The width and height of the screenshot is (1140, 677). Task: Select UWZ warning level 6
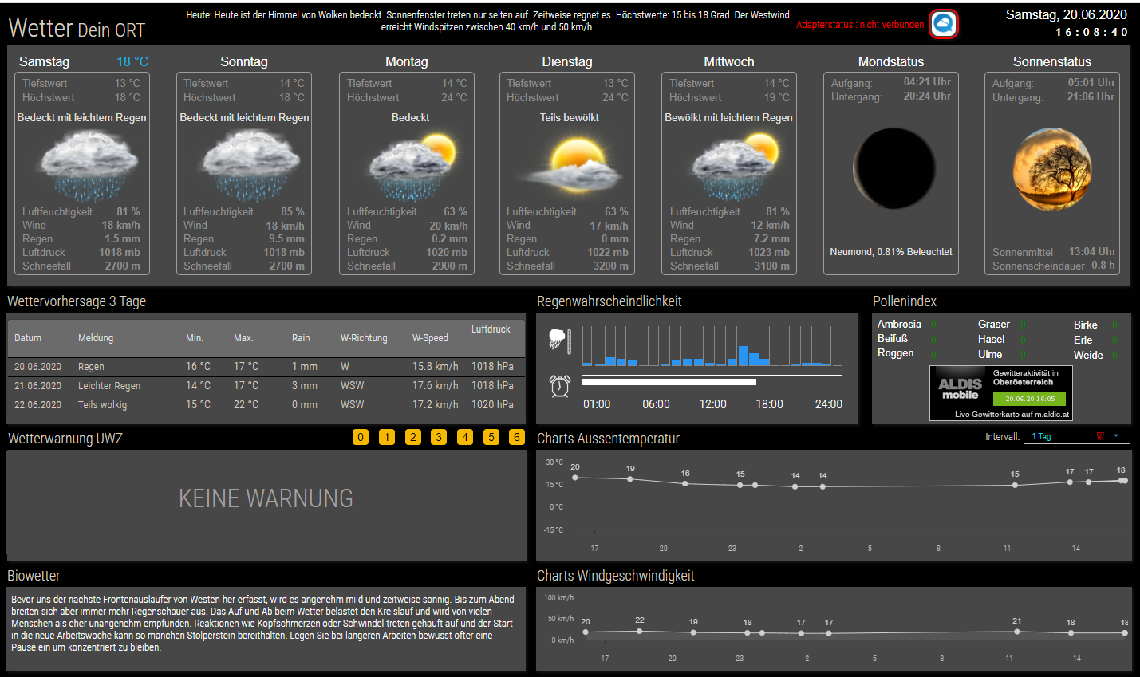517,437
